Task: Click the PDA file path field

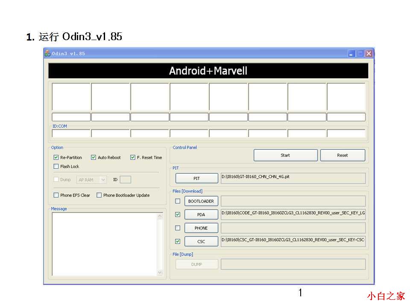Action: [x=293, y=214]
